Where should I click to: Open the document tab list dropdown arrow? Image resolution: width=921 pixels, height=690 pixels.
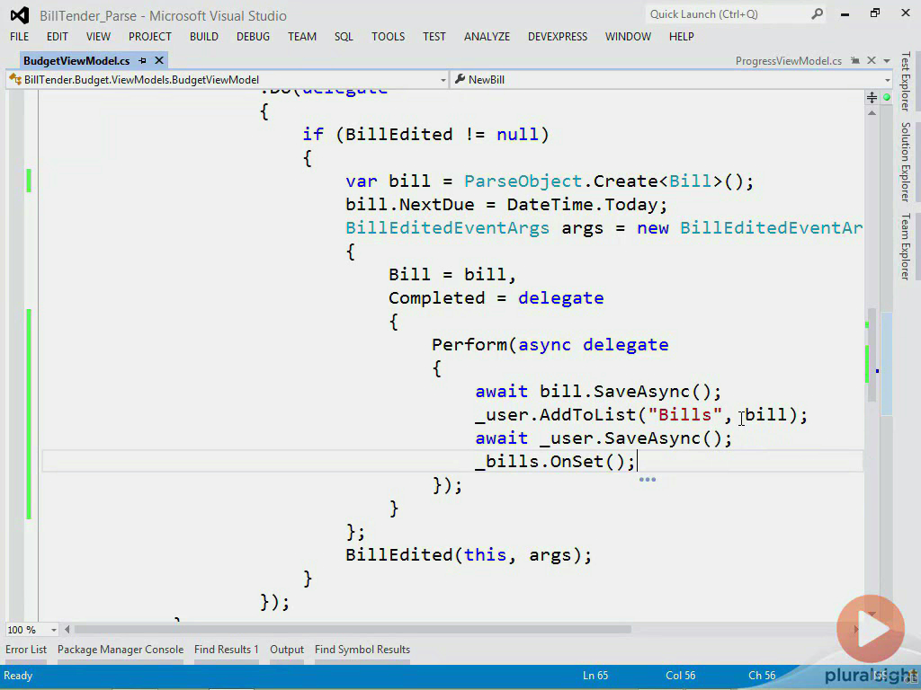(887, 61)
